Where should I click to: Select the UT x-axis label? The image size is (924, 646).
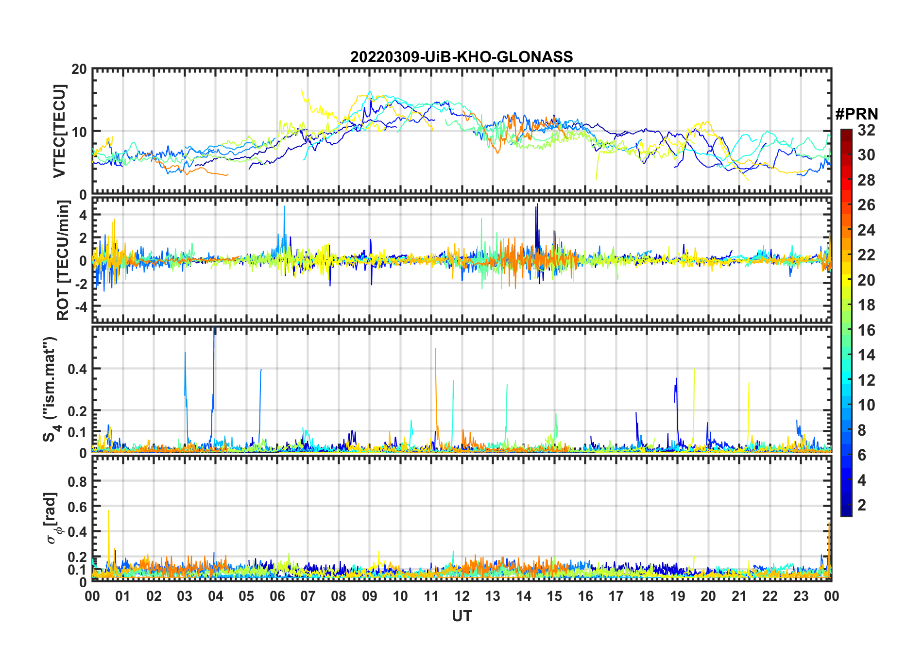[x=462, y=616]
